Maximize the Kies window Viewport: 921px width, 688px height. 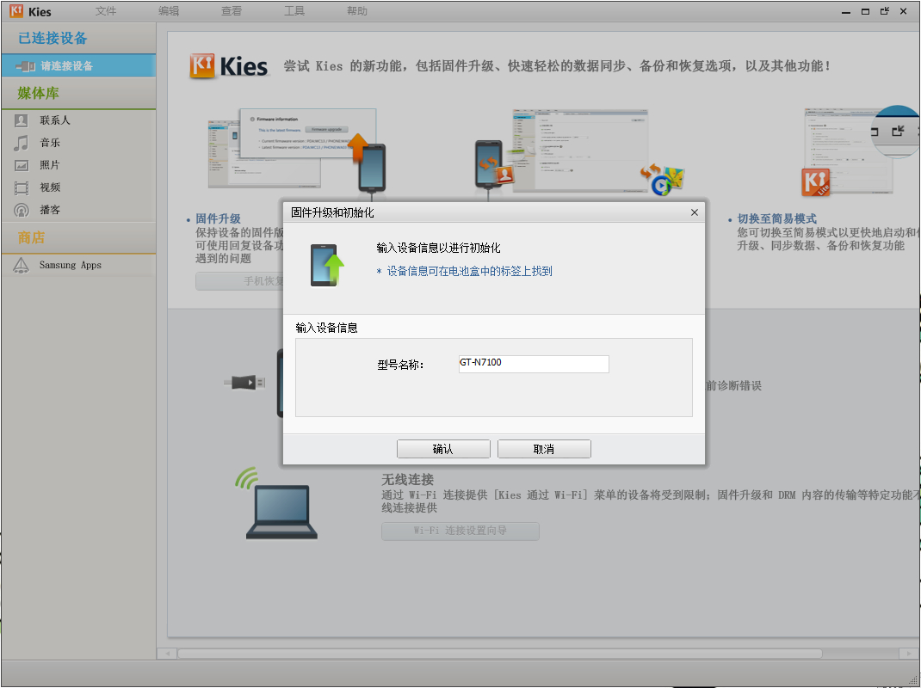(x=865, y=11)
